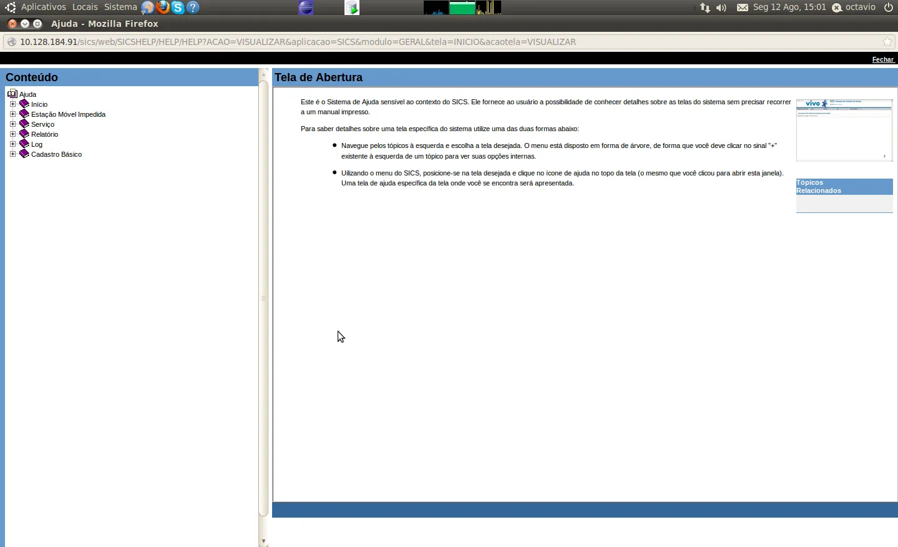Open the Aplicativos menu
The height and width of the screenshot is (547, 898).
pos(44,7)
